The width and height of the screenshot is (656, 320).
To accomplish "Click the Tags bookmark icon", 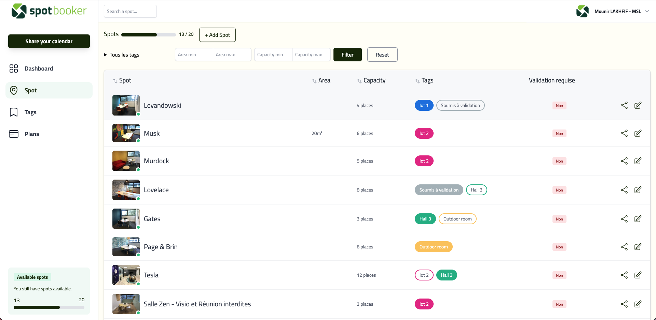I will (x=13, y=112).
